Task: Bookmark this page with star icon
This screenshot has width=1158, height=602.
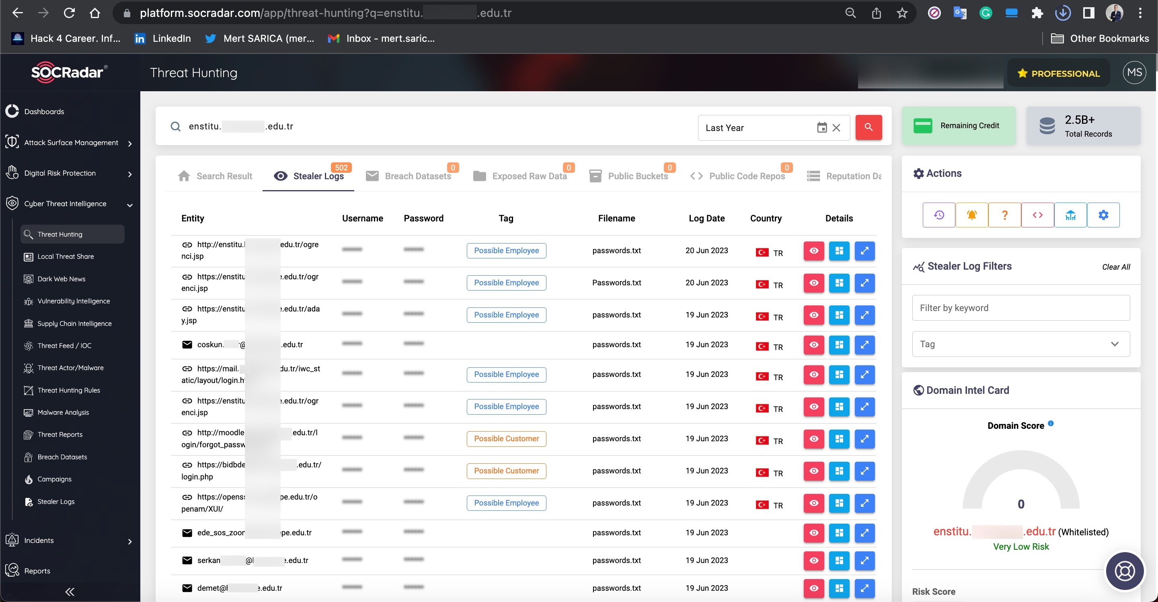Action: (x=902, y=13)
